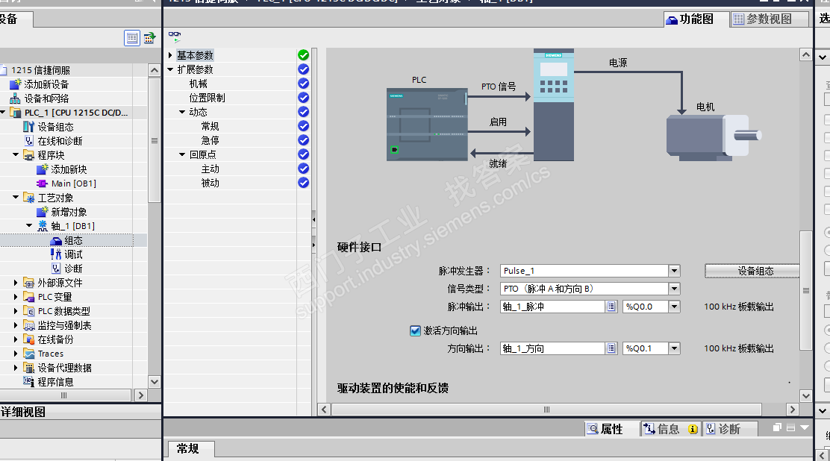Expand the 外部源文件 folder
Screen dimensions: 830x461
point(16,283)
